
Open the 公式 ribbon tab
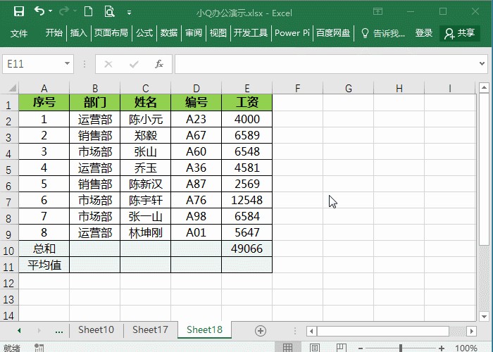click(144, 33)
